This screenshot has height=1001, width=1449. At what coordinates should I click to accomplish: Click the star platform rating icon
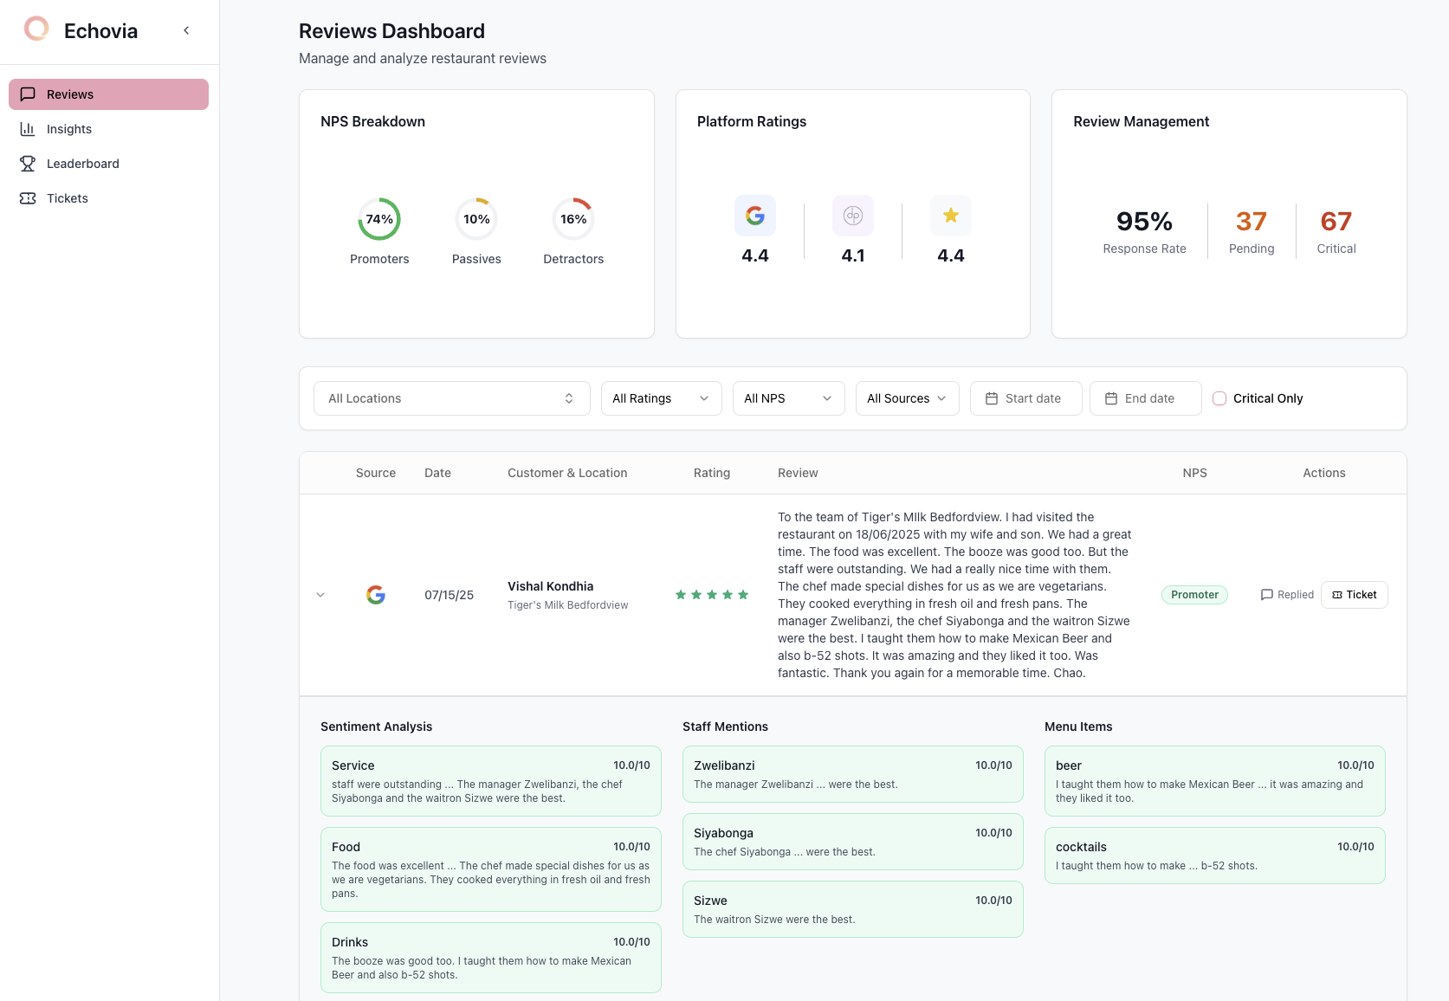point(951,216)
